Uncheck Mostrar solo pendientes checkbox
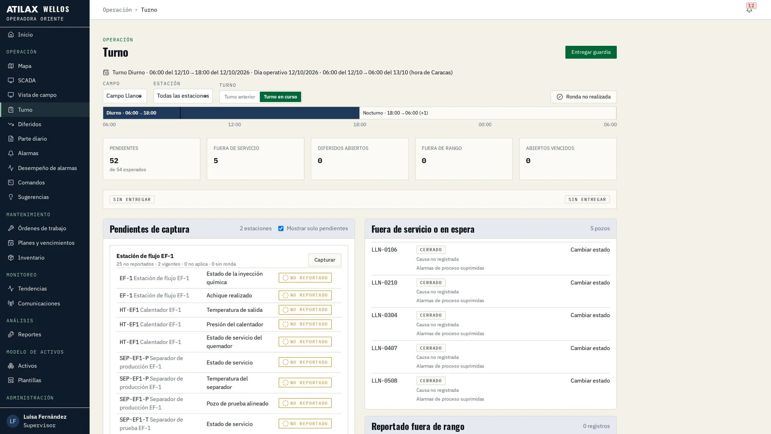The height and width of the screenshot is (434, 771). click(x=281, y=228)
